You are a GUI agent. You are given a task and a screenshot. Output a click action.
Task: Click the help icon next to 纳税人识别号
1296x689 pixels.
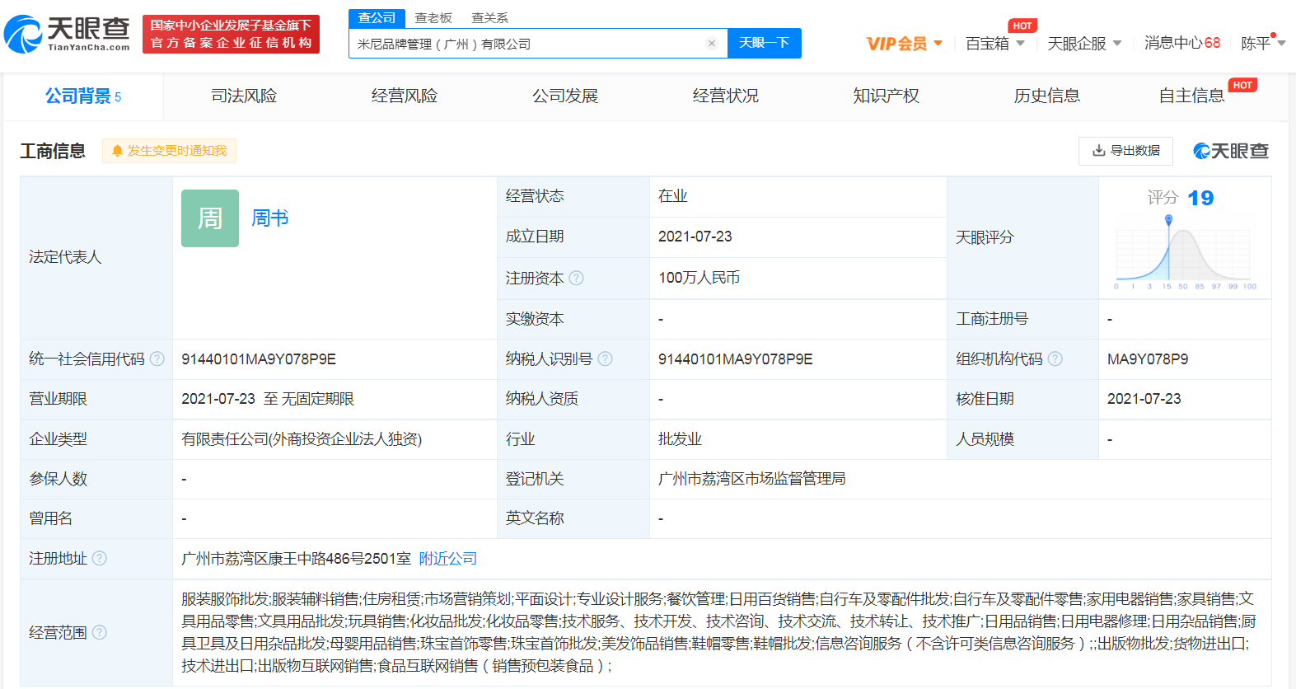click(606, 359)
